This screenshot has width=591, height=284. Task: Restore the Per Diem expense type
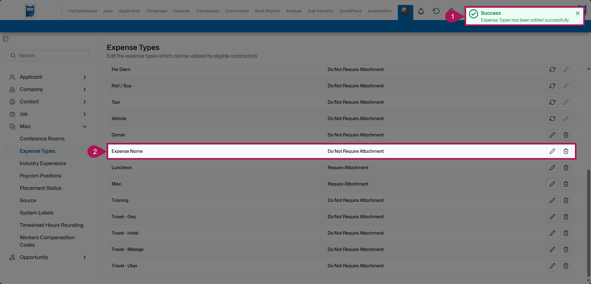coord(552,69)
